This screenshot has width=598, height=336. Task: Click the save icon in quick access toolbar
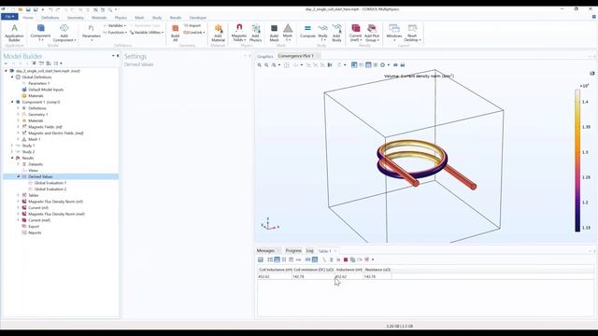click(28, 9)
